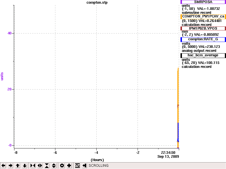Viewport: 226px width, 169px height.
Task: Select the IPM1P02B.YPOS curve legend
Action: [203, 28]
